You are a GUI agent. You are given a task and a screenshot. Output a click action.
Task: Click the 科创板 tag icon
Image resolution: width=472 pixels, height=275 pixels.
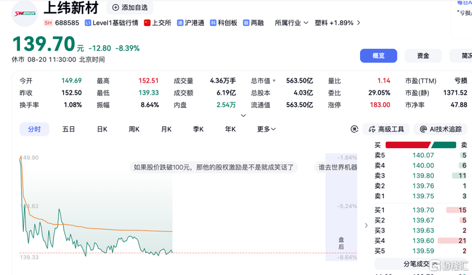213,23
